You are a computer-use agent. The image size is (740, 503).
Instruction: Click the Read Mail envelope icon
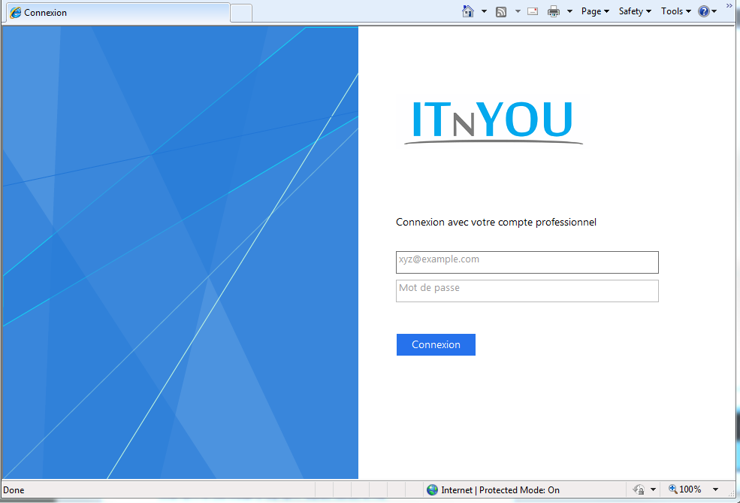[x=533, y=11]
